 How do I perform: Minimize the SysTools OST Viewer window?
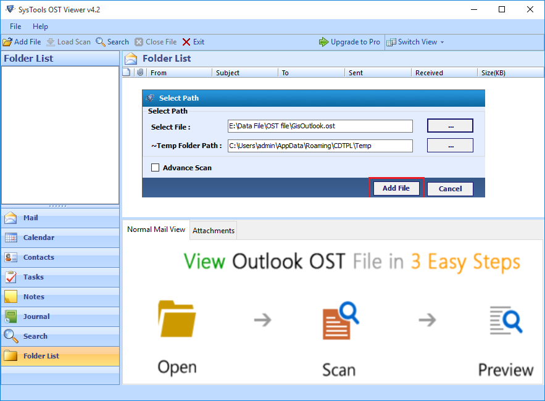(474, 9)
